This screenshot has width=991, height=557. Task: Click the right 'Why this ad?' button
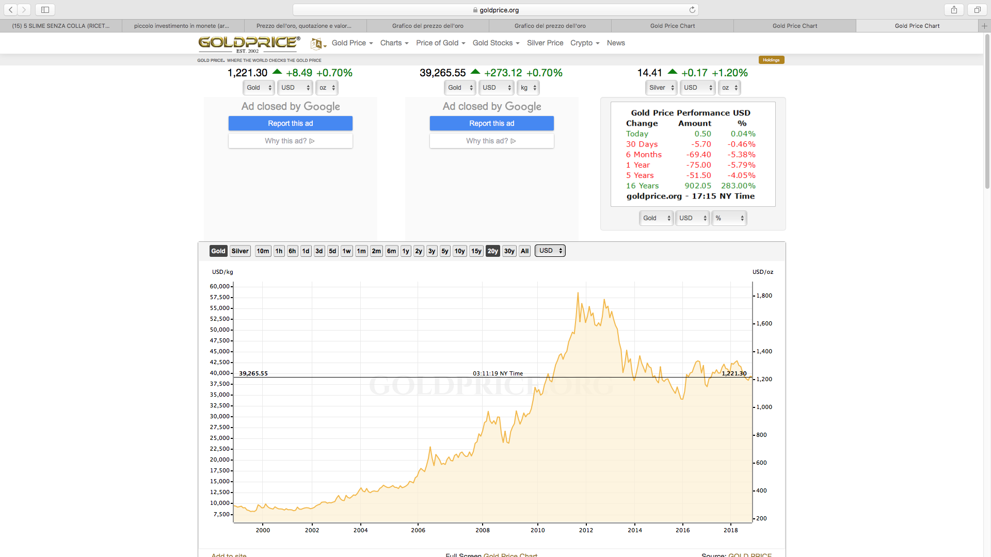(x=492, y=141)
